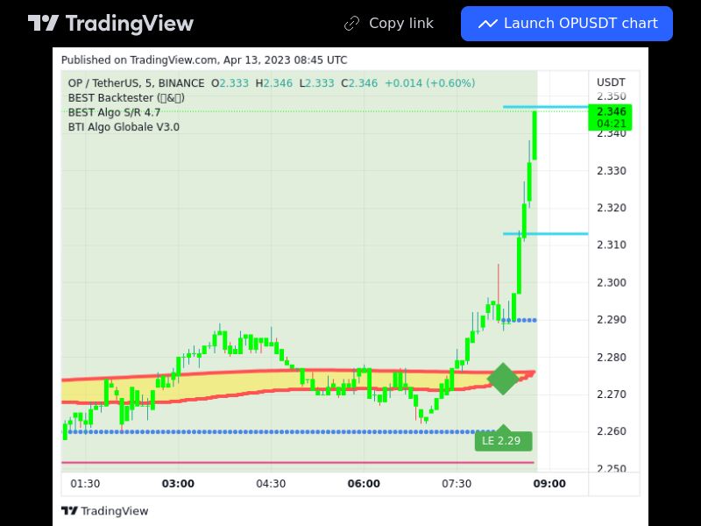
Task: Click the BTI Algo Globale V3.0 label
Action: click(x=124, y=127)
